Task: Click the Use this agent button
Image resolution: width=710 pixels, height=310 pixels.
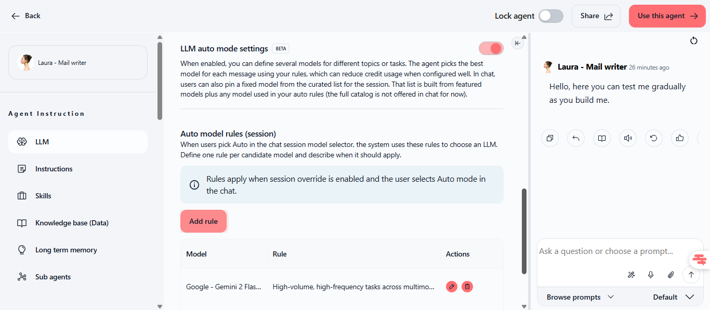Action: click(667, 16)
